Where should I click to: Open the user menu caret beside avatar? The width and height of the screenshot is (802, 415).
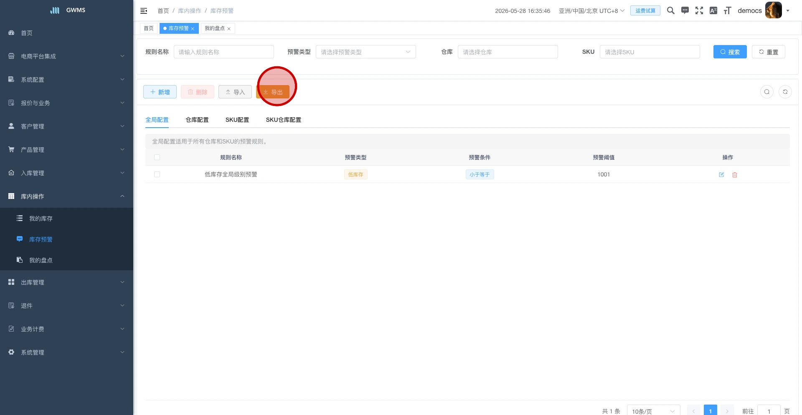pos(788,11)
